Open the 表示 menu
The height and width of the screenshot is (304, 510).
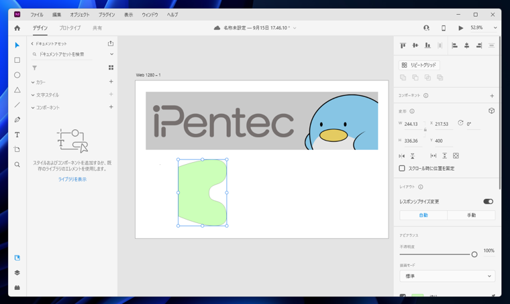[x=128, y=15]
